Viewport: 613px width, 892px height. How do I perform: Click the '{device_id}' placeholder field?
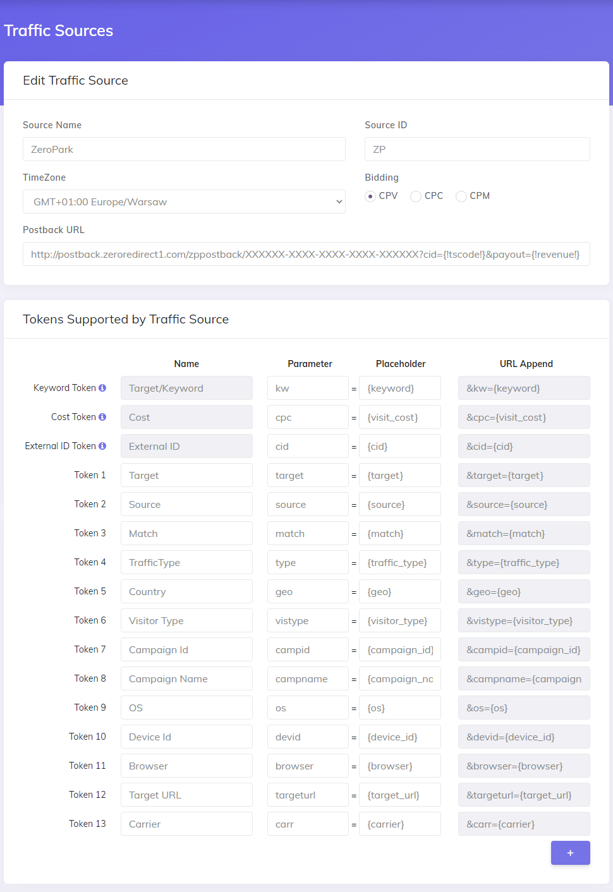coord(400,737)
